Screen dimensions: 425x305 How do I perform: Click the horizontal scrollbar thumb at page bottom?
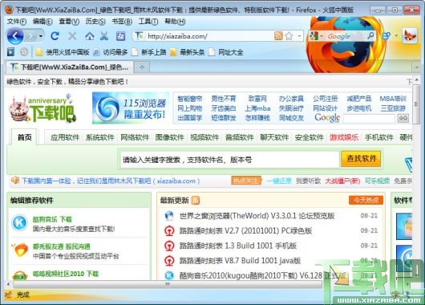(168, 284)
